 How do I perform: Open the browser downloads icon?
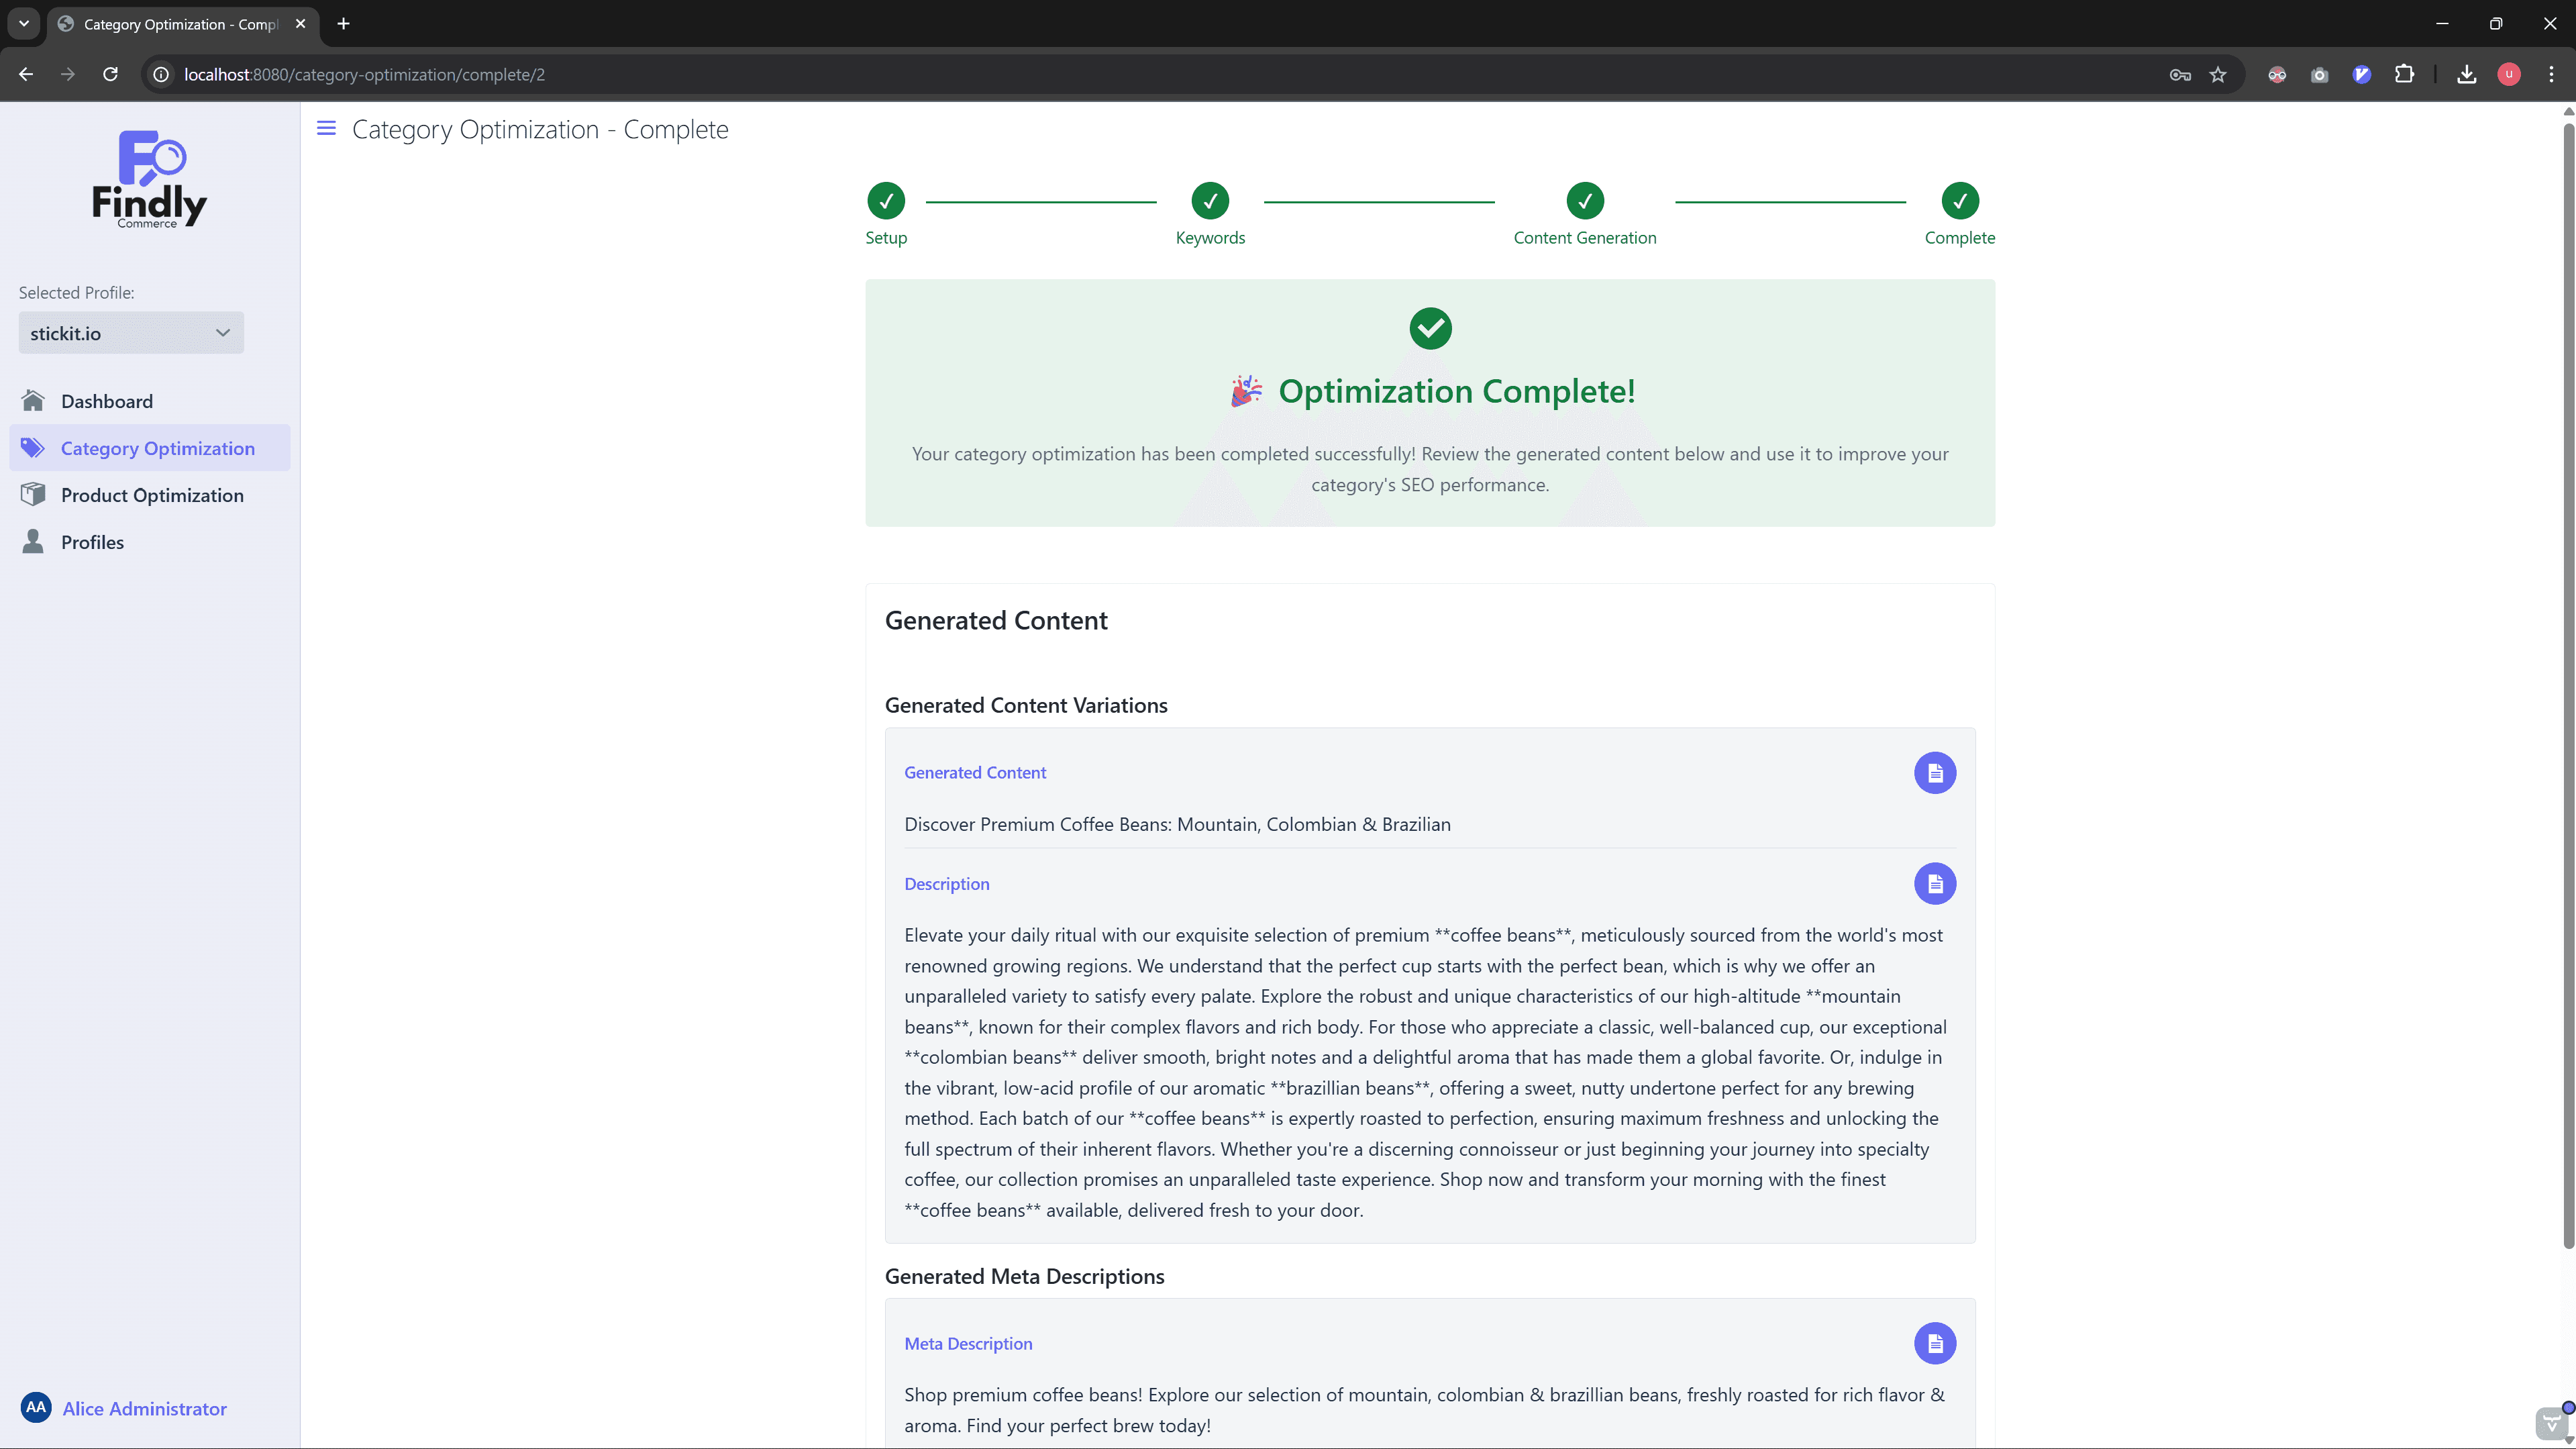(x=2466, y=75)
